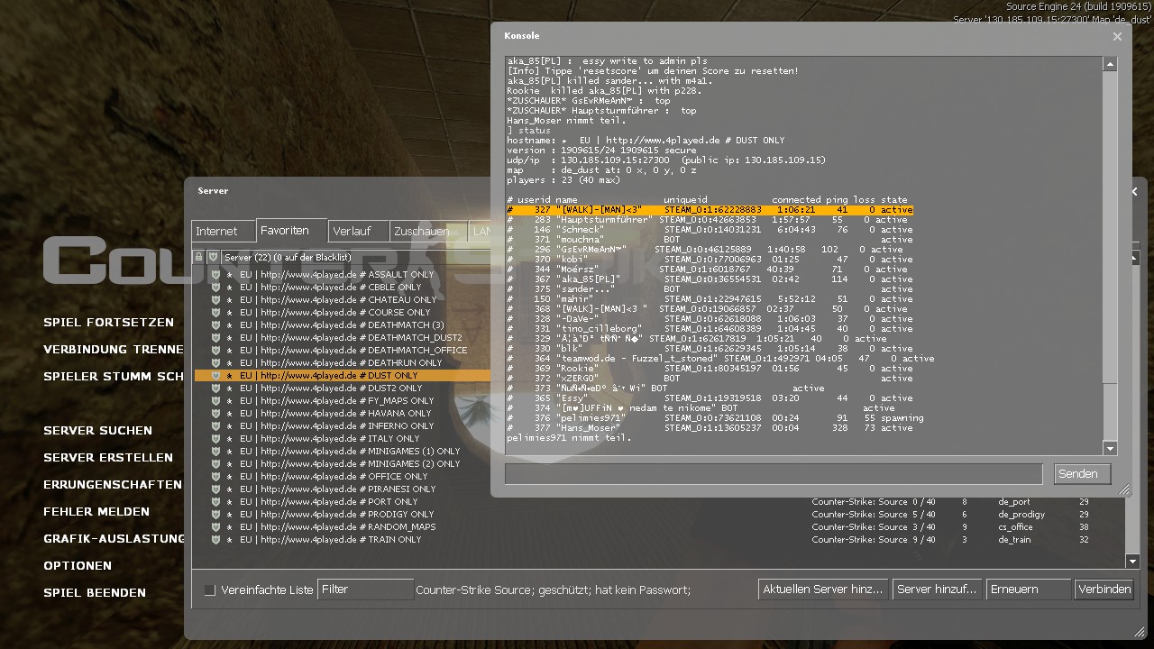Open SERVER ERSTELLEN from main menu

[108, 458]
